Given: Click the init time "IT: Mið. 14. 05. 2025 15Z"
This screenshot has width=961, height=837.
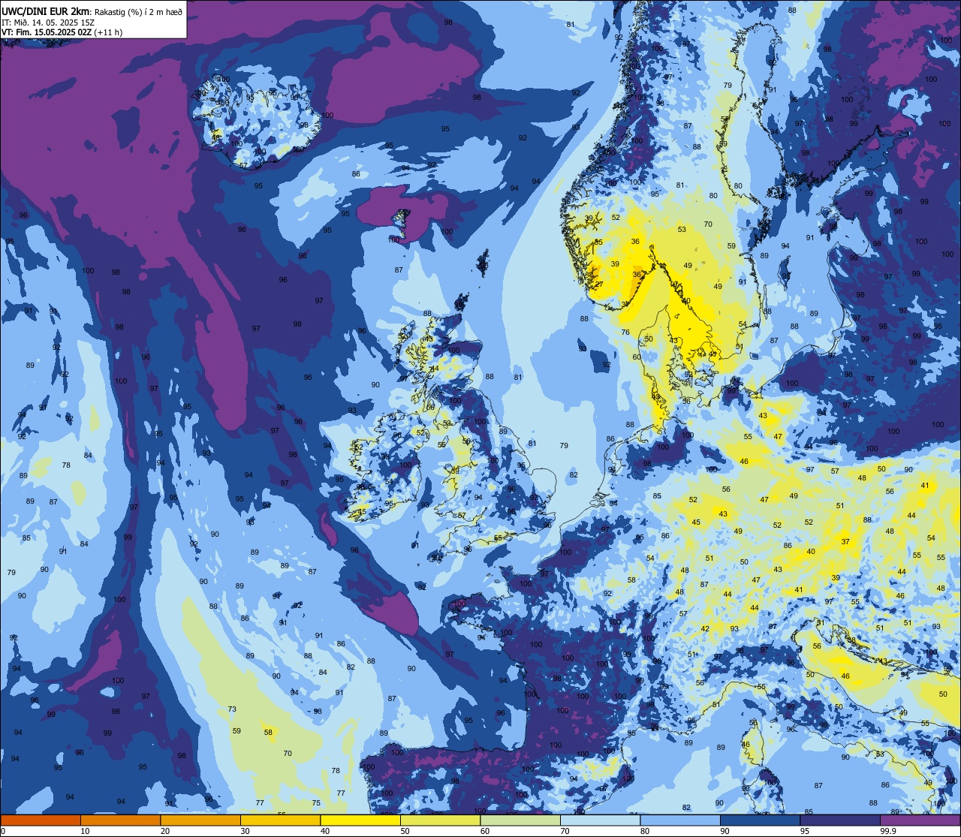Looking at the screenshot, I should pyautogui.click(x=48, y=22).
